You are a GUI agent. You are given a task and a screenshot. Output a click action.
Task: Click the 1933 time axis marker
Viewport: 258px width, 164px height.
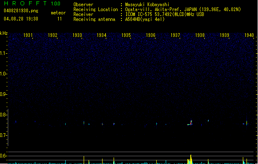click(x=77, y=35)
